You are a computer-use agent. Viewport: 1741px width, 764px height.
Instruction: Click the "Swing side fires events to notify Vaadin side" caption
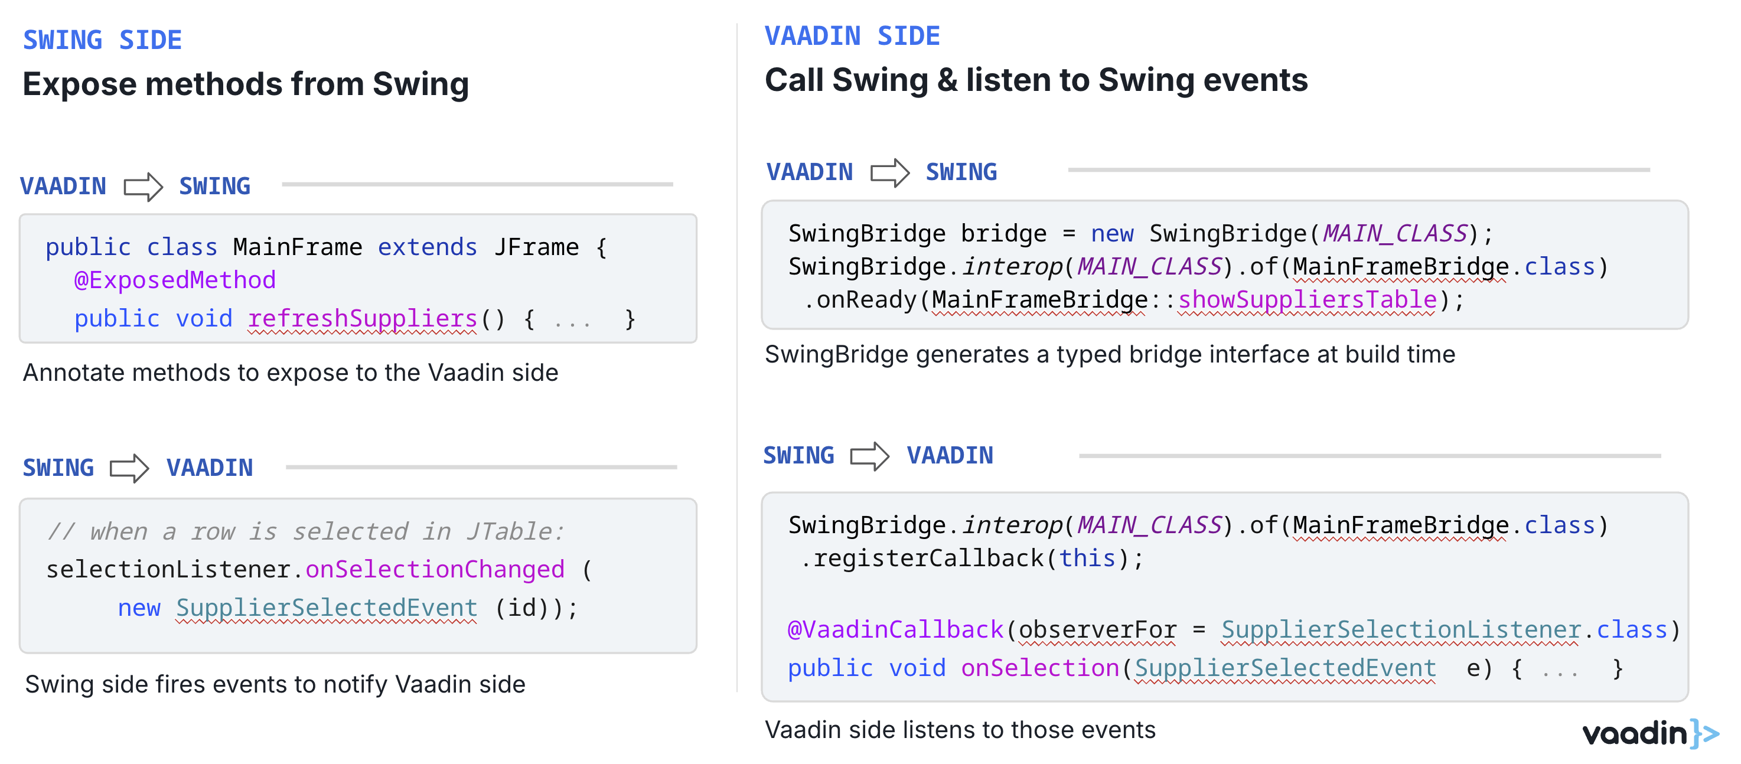pyautogui.click(x=275, y=684)
